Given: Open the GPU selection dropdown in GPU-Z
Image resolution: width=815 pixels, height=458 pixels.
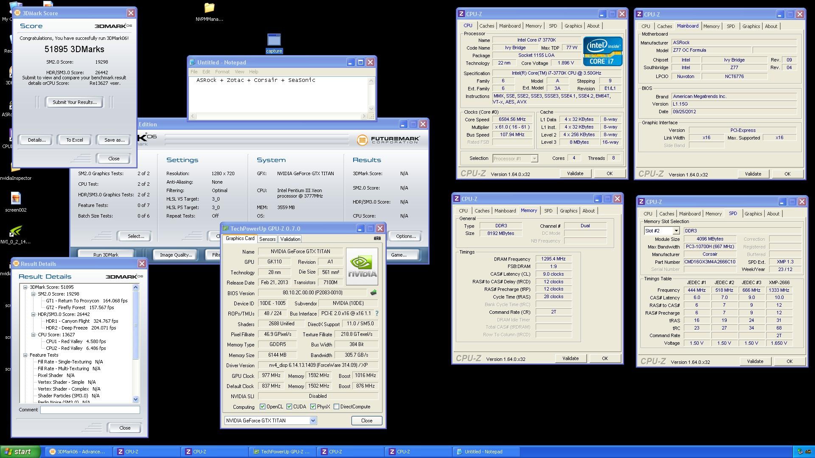Looking at the screenshot, I should pos(313,421).
